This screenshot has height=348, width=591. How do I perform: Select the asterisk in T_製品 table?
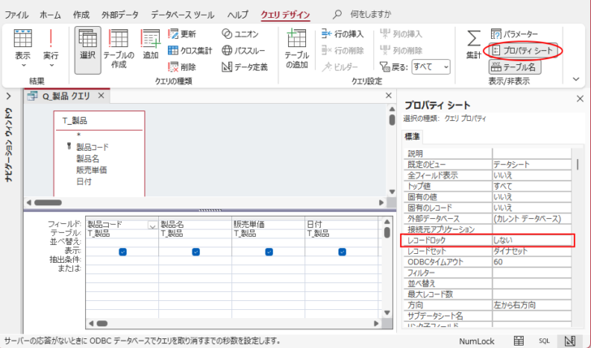pyautogui.click(x=79, y=135)
